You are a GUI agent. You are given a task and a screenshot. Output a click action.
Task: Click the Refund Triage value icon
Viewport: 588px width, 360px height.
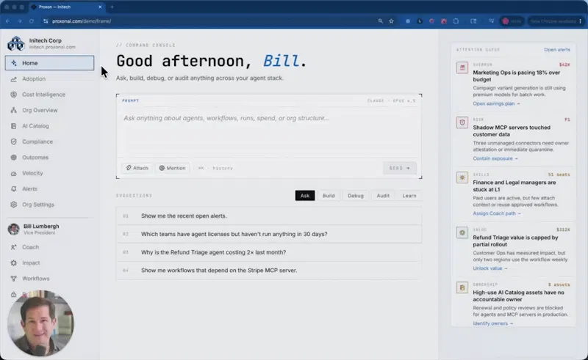[462, 232]
